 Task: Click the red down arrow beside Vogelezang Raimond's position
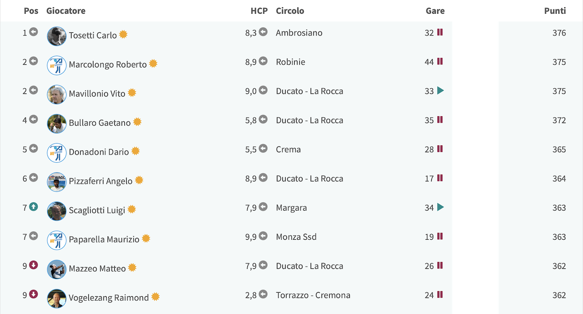33,294
